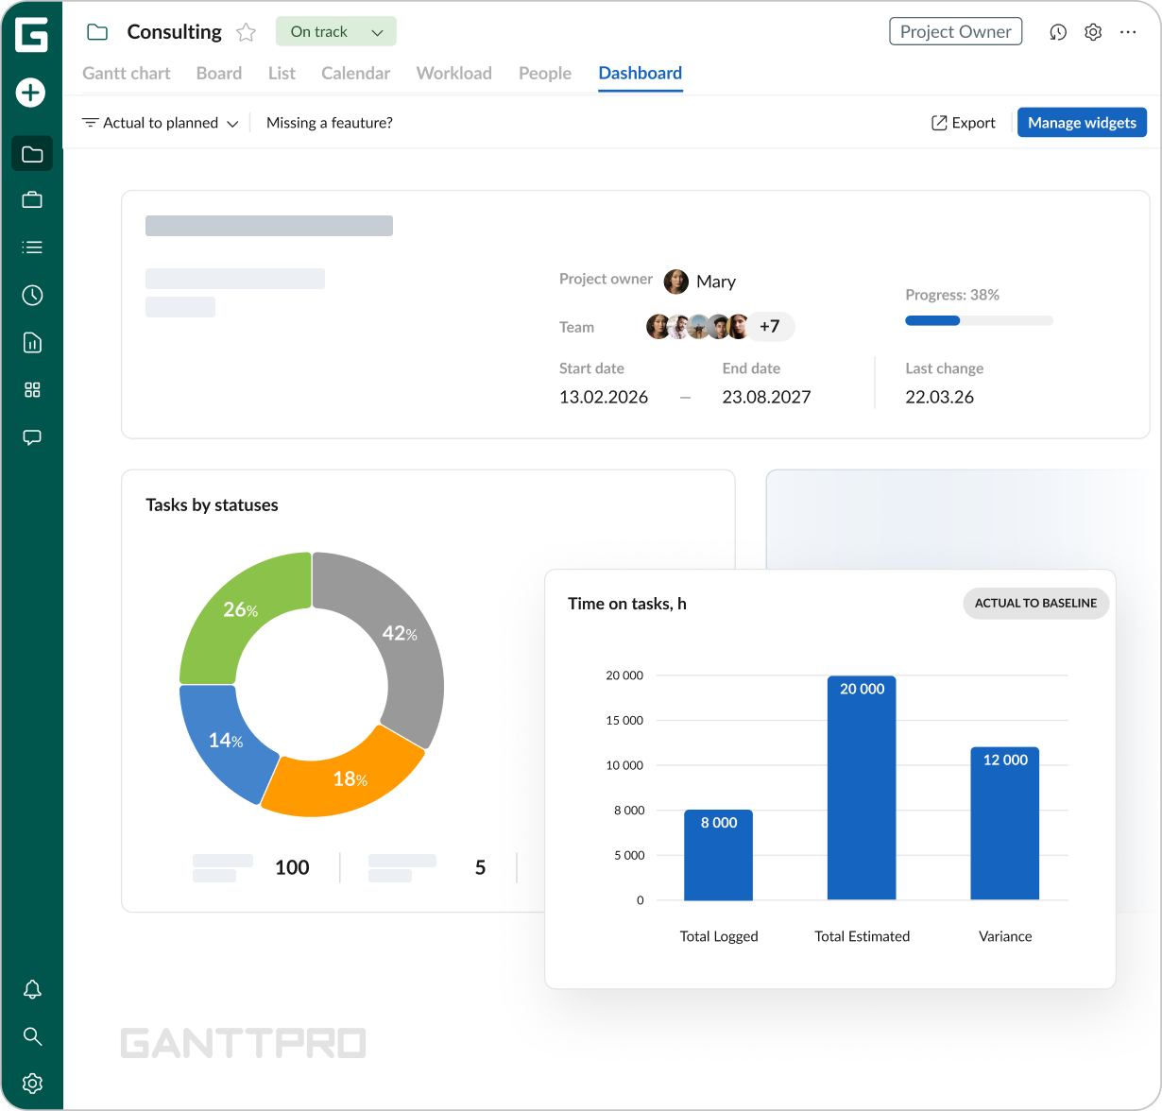Viewport: 1162px width, 1111px height.
Task: Open the time log clock icon
Action: tap(32, 296)
